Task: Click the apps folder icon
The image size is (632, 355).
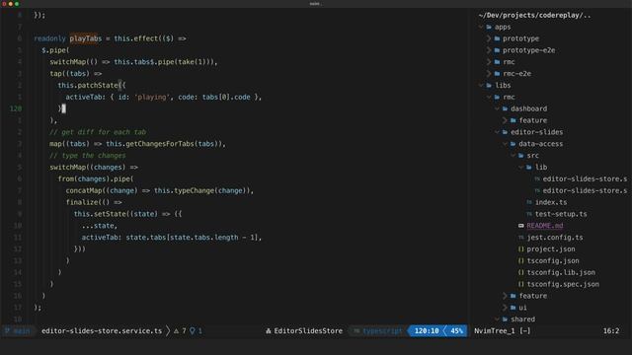Action: [489, 27]
